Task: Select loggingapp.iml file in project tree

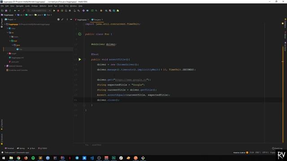Action: 16,58
